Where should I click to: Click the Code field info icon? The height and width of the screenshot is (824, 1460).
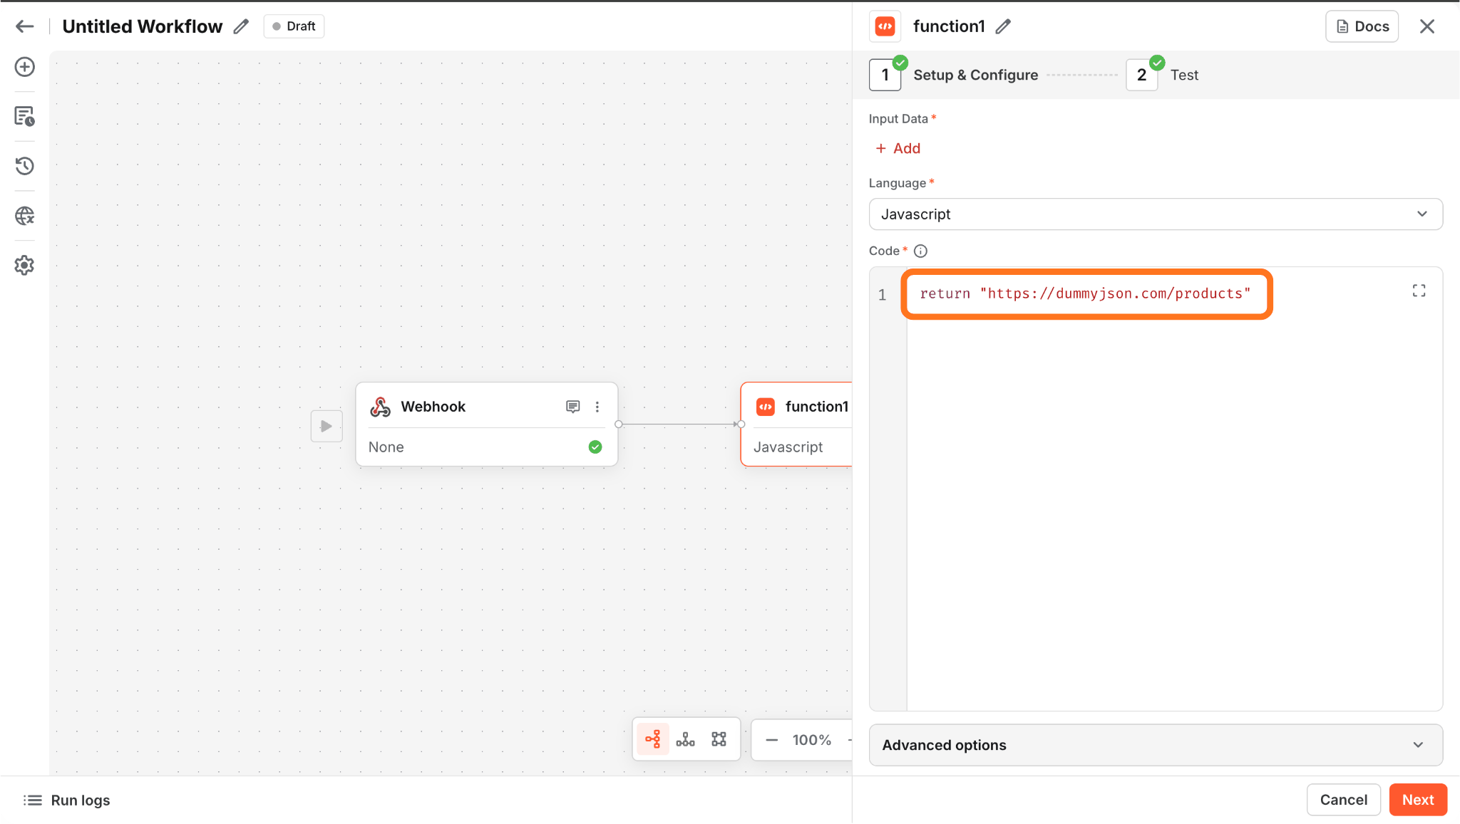coord(920,251)
